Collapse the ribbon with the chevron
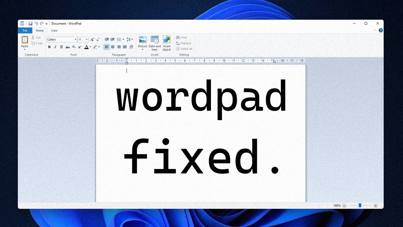403x227 pixels. click(375, 30)
